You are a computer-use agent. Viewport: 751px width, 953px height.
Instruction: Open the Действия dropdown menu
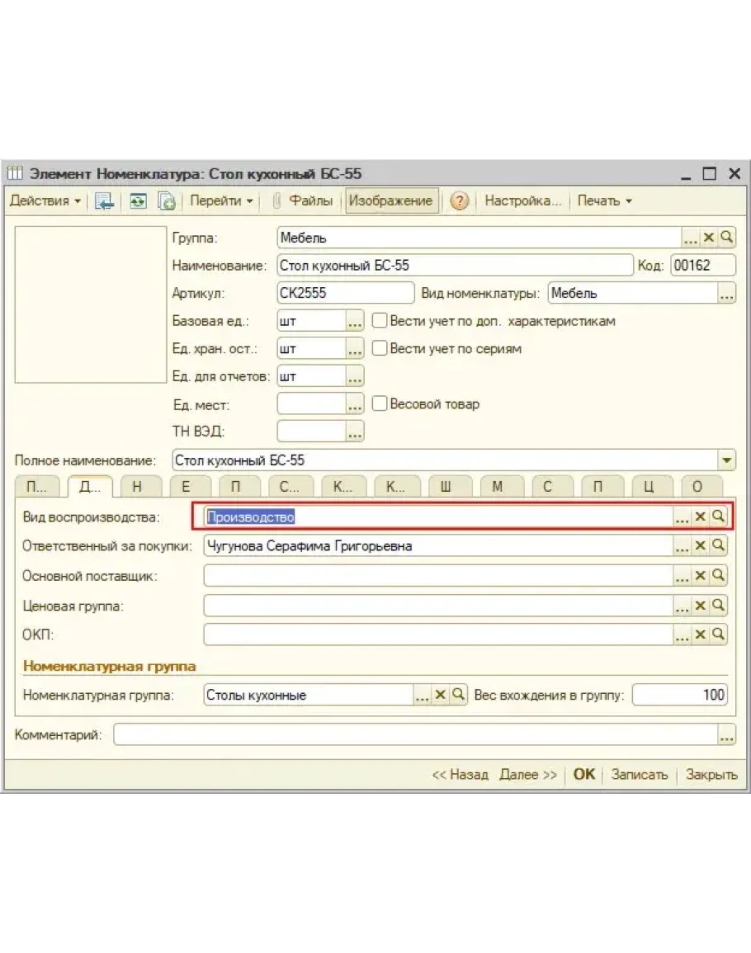[x=45, y=201]
